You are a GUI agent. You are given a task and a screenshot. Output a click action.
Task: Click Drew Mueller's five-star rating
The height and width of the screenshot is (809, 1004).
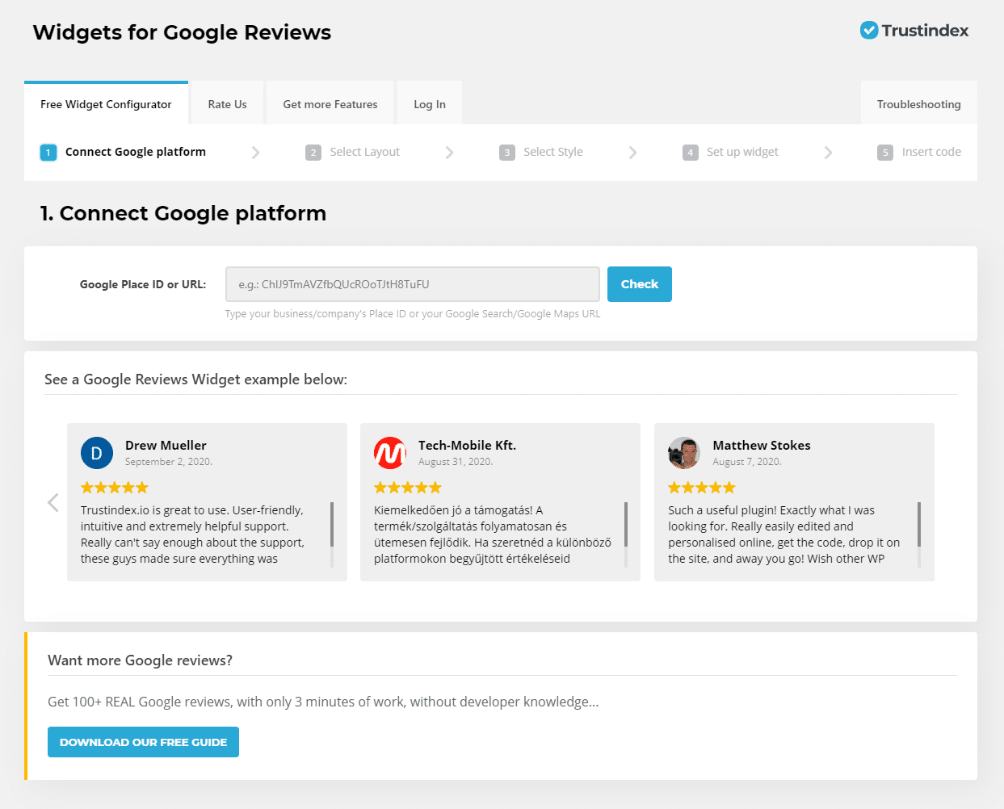pos(115,487)
